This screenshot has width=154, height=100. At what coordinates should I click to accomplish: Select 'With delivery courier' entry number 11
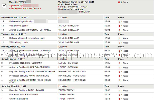19,42
